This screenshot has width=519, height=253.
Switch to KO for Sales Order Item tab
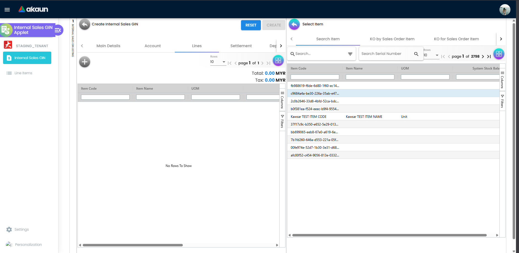[x=456, y=39]
